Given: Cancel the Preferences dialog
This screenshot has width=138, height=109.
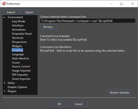Looking at the screenshot, I should [x=79, y=104].
